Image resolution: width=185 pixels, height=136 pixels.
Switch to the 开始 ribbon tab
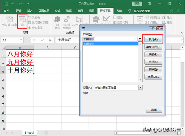18,11
